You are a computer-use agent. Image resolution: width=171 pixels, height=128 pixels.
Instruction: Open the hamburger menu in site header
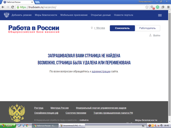[160, 15]
